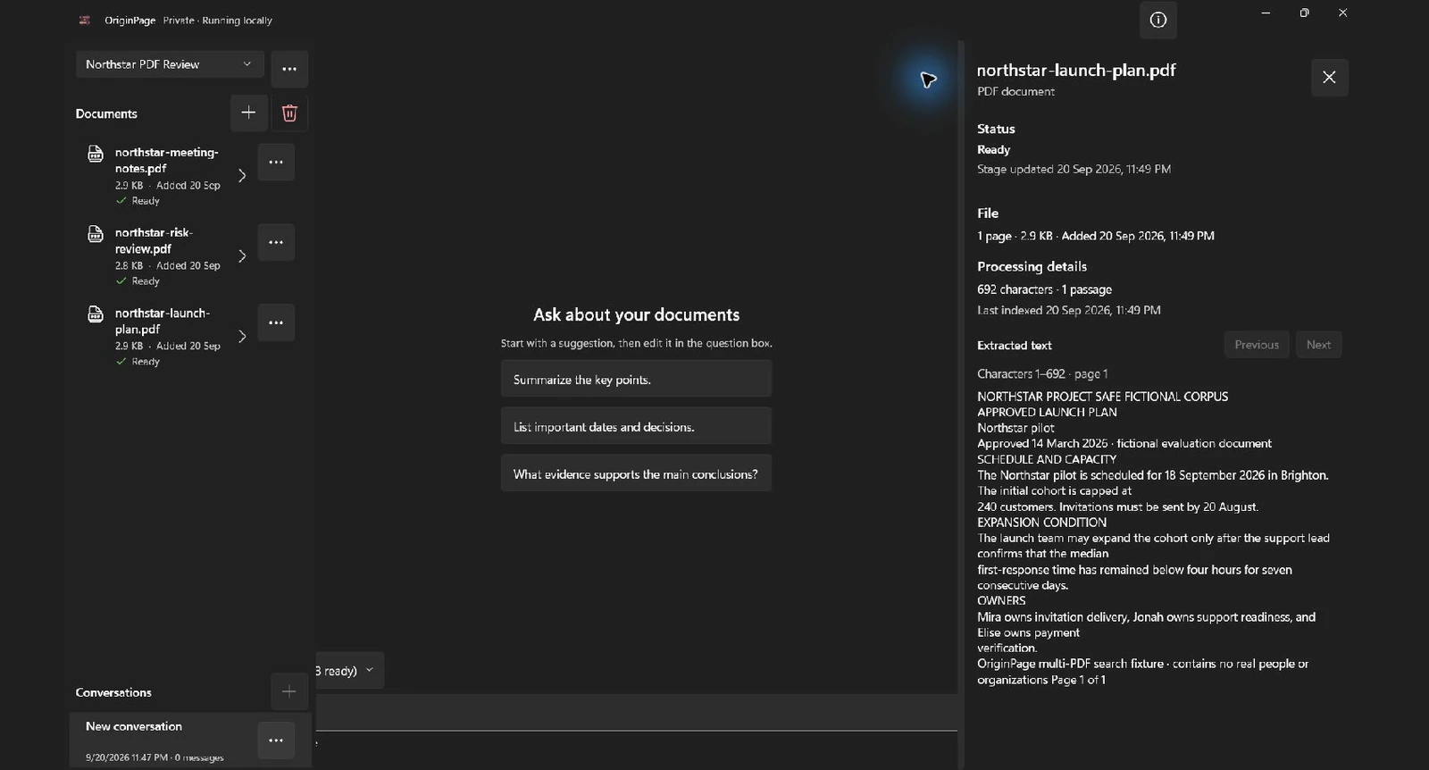Screen dimensions: 1429x770
Task: Go to Previous extracted text passage
Action: (x=1257, y=345)
